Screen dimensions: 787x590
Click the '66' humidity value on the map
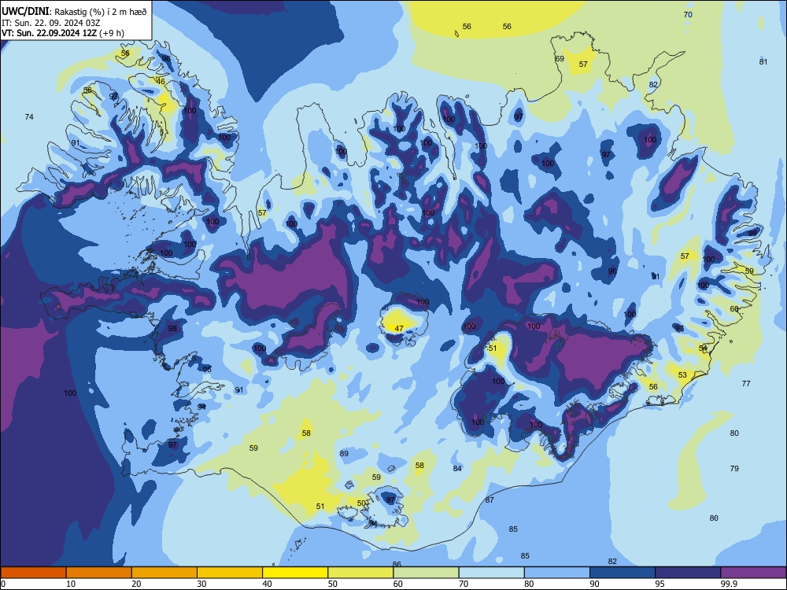tap(734, 309)
